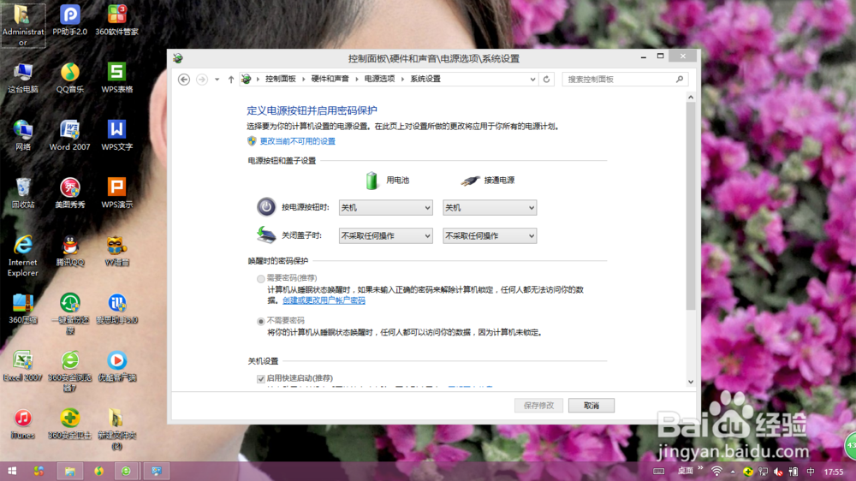Viewport: 856px width, 481px height.
Task: Select the YY语音 desktop icon
Action: pos(116,251)
